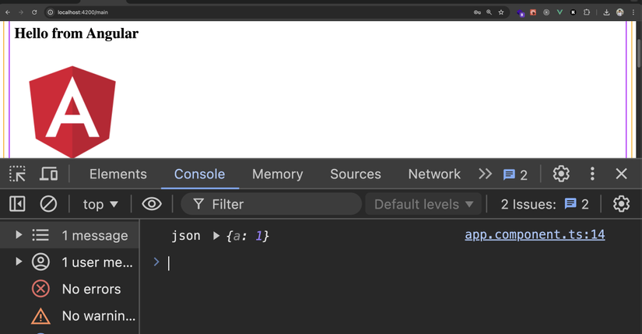
Task: Select the No errors filter
Action: tap(69, 289)
